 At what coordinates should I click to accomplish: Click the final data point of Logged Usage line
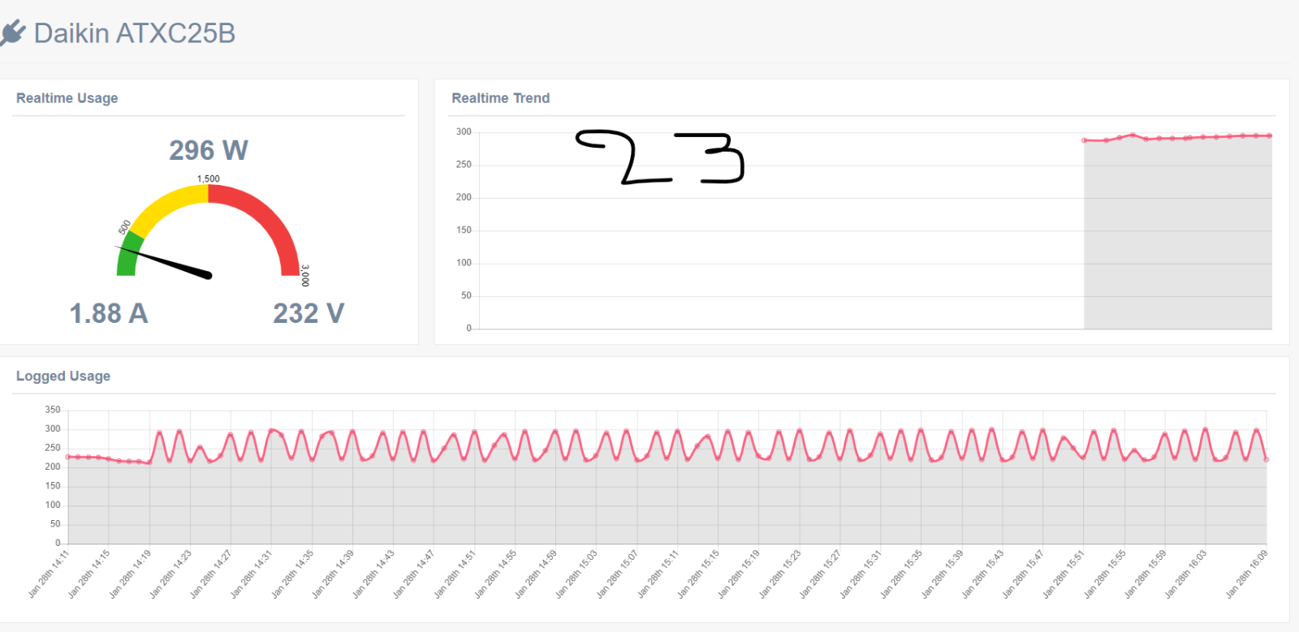(1267, 459)
